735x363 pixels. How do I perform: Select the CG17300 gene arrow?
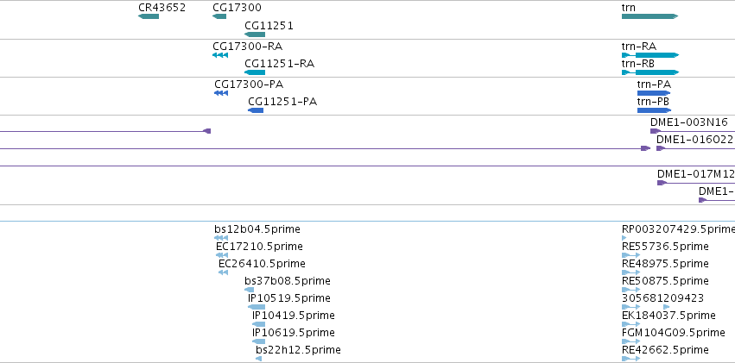219,16
